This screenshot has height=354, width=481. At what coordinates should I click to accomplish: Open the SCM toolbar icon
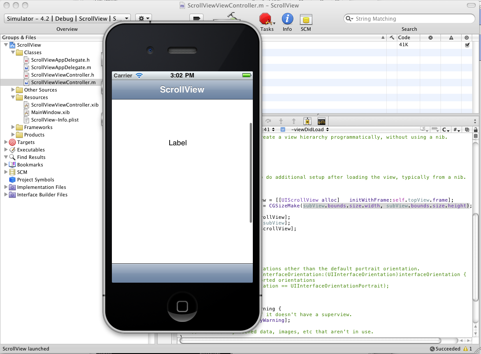coord(306,20)
